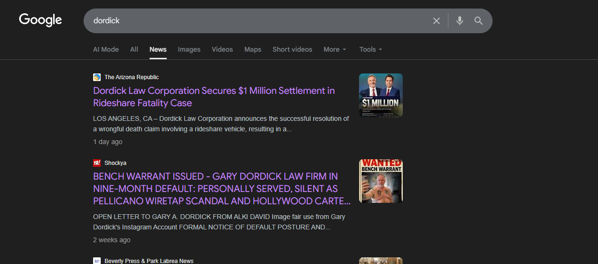The image size is (598, 264).
Task: Expand the More dropdown menu
Action: pyautogui.click(x=335, y=49)
